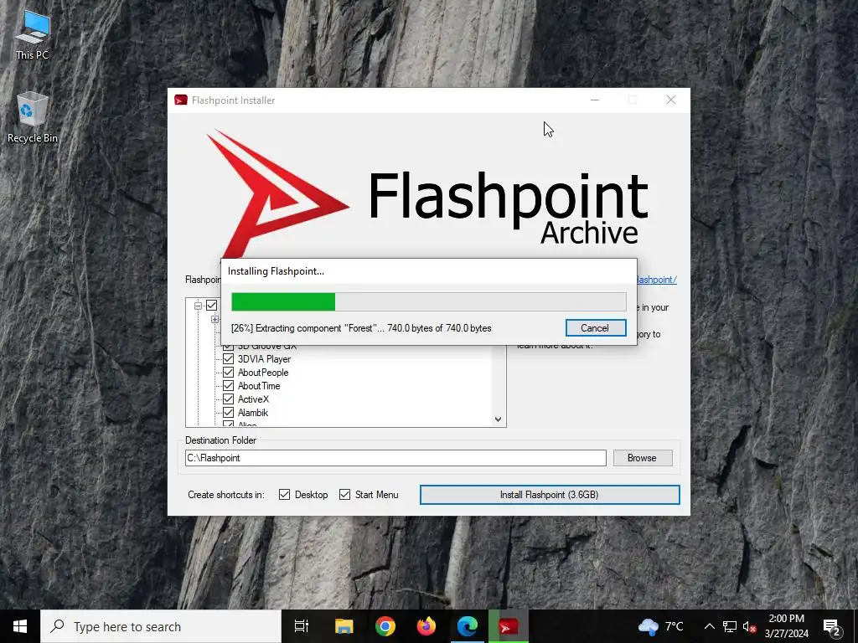Viewport: 858px width, 643px height.
Task: Collapse the root component tree node
Action: 198,306
